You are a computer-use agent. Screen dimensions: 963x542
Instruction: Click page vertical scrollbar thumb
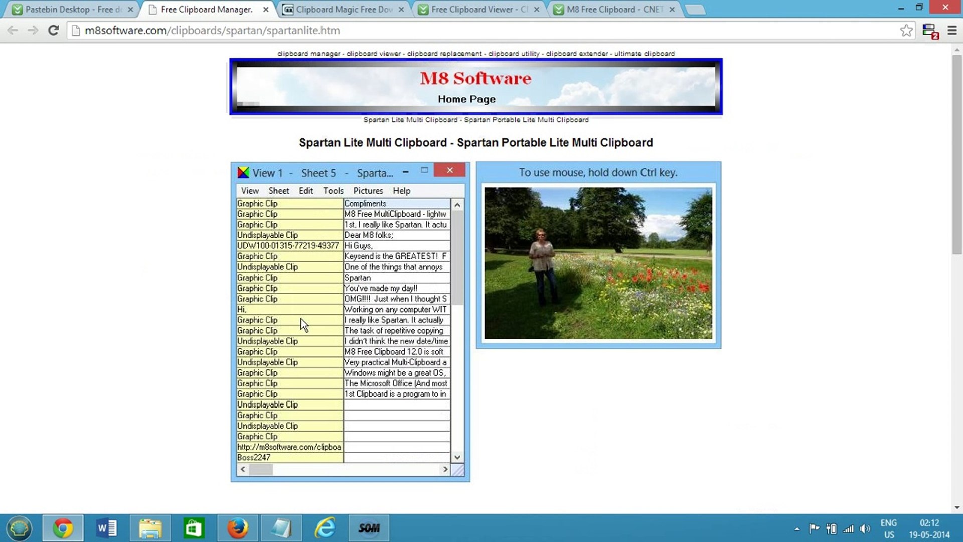(x=957, y=155)
